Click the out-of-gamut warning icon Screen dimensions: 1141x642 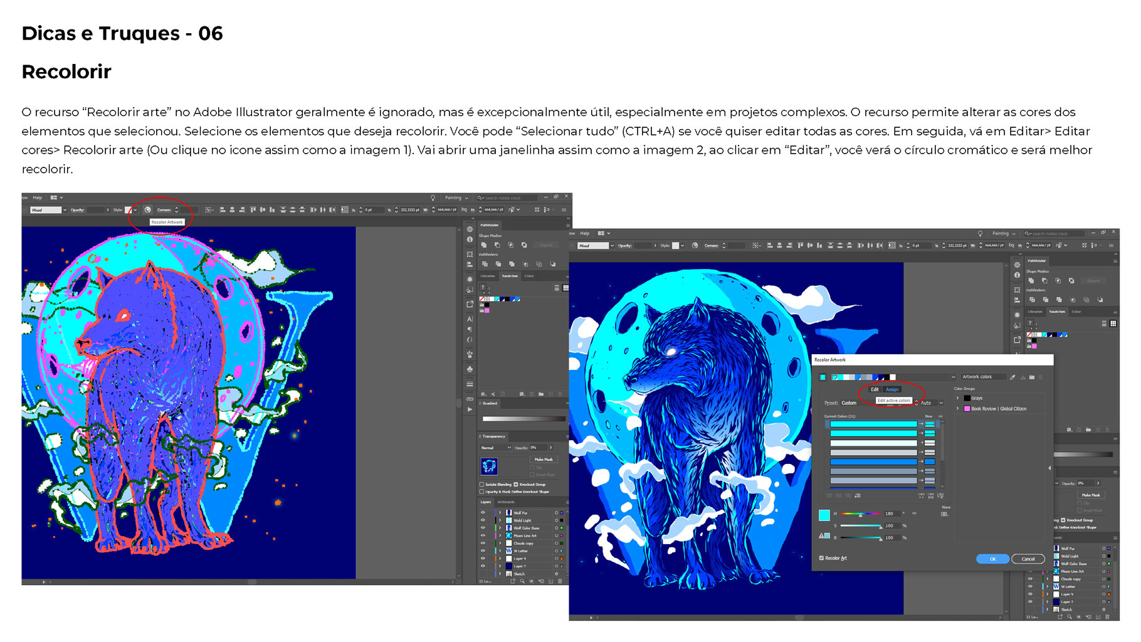tap(821, 536)
